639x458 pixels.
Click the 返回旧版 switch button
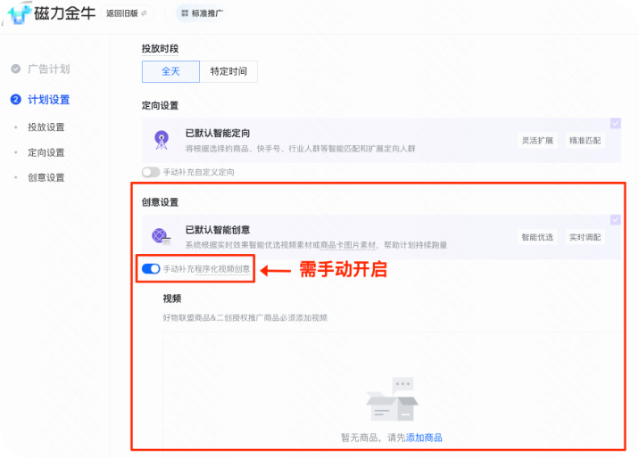127,13
